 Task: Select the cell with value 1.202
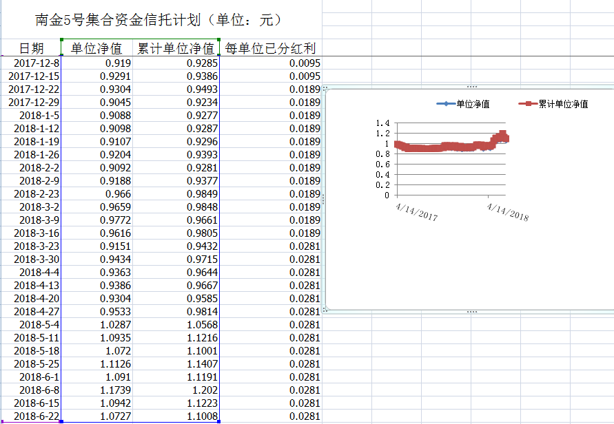176,390
